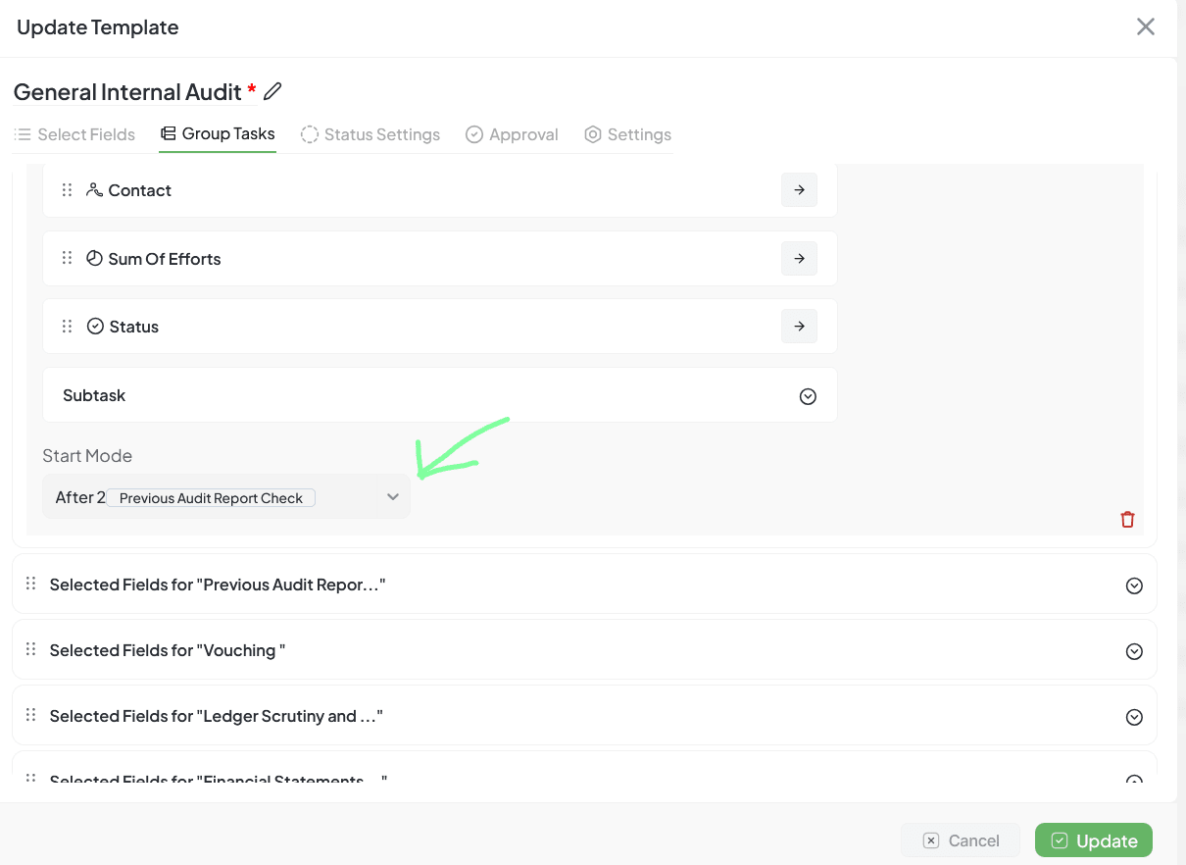Switch to the Select Fields tab

coord(75,134)
